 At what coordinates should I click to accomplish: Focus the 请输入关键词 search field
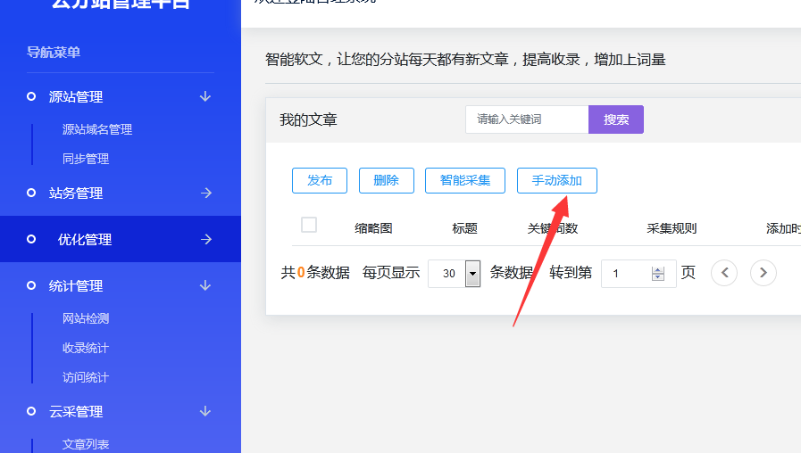[x=527, y=119]
